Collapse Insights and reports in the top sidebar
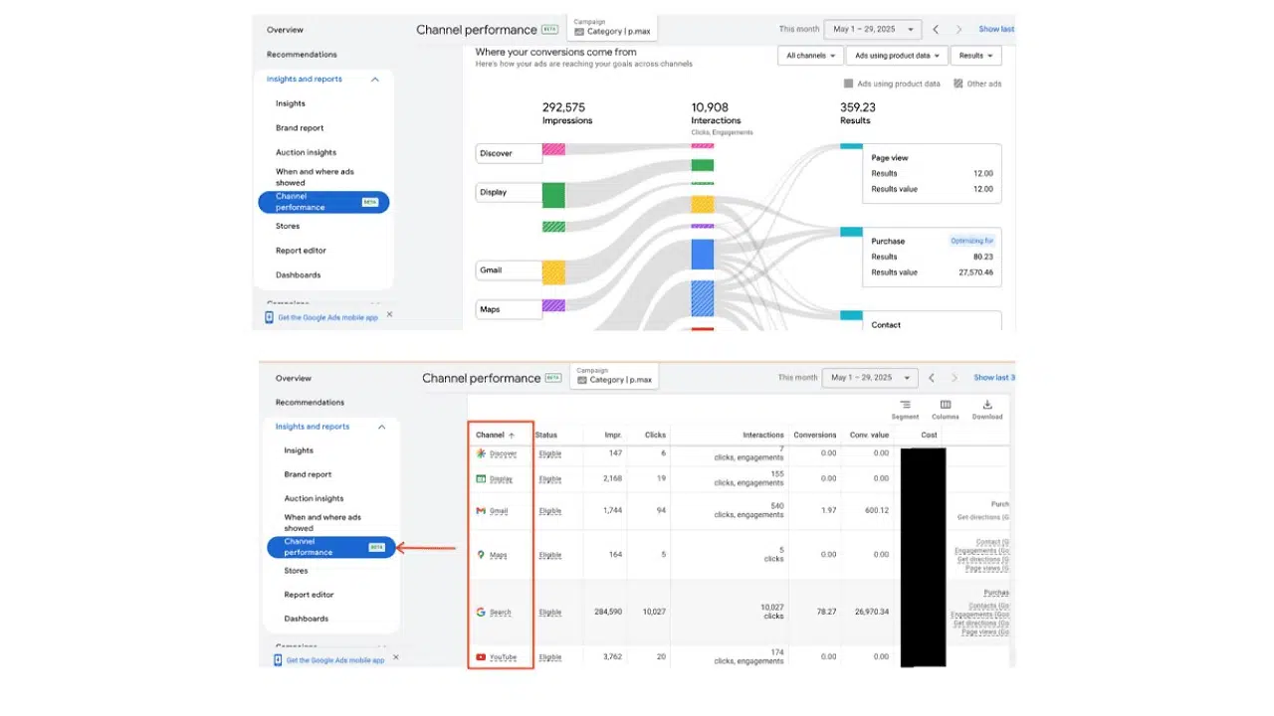 click(375, 80)
